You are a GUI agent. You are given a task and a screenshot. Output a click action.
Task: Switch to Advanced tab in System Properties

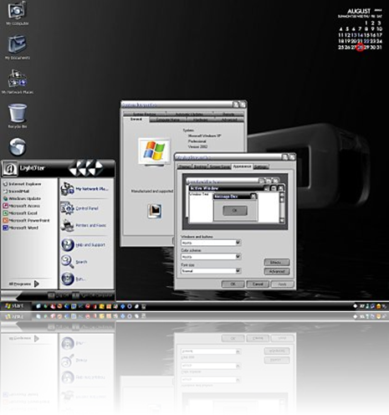[229, 120]
